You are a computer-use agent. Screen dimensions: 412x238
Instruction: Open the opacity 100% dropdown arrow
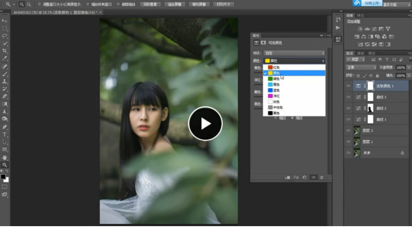pos(408,67)
